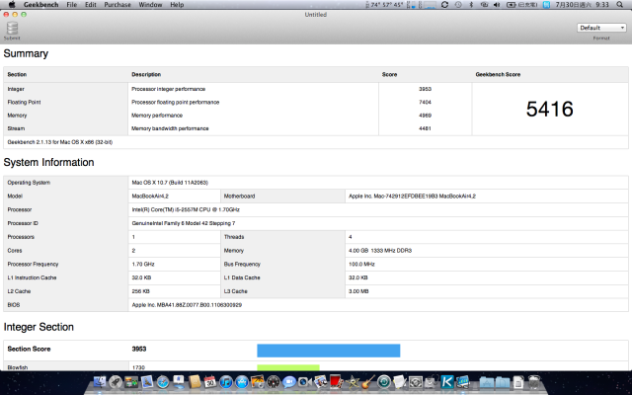Open Time Machine icon in the dock
This screenshot has height=395, width=632.
pos(383,381)
